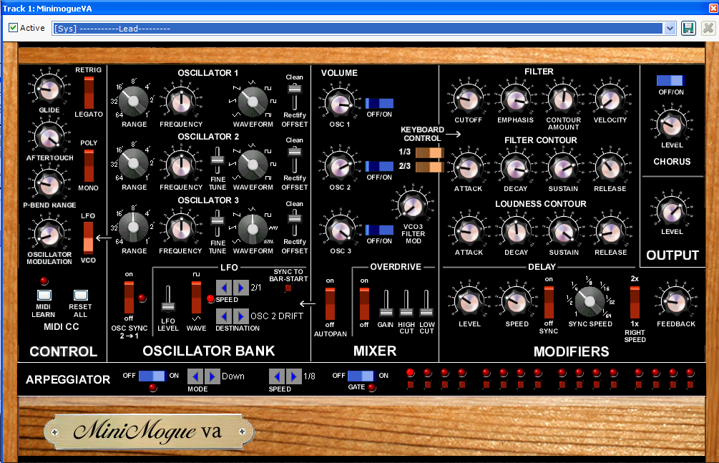This screenshot has width=719, height=463.
Task: Click the Oscillator Modulation knob
Action: [x=49, y=235]
